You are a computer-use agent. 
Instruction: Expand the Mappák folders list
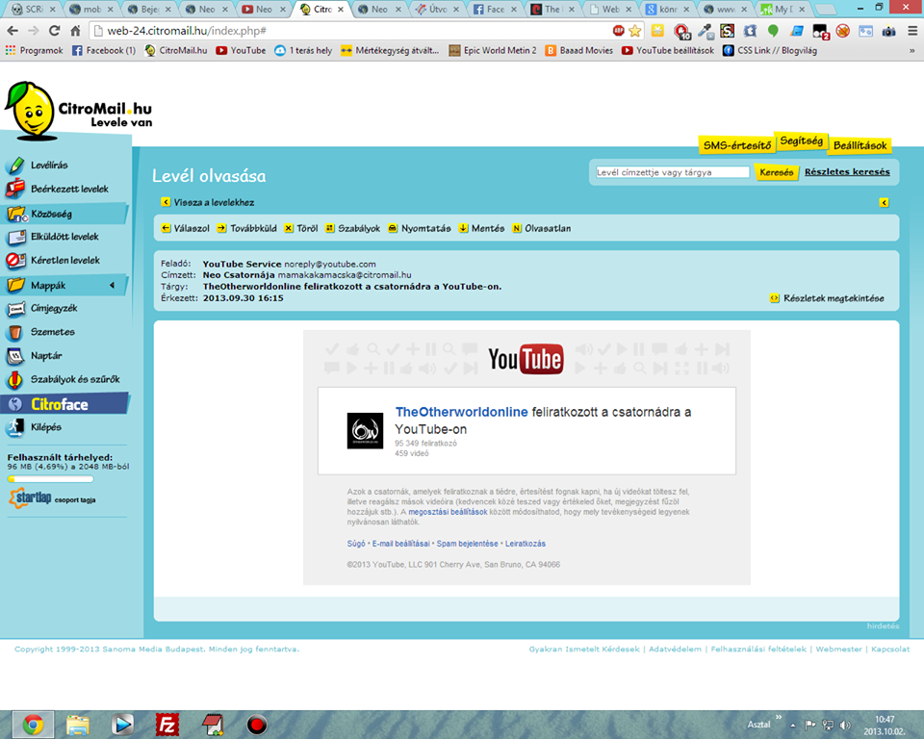[112, 286]
